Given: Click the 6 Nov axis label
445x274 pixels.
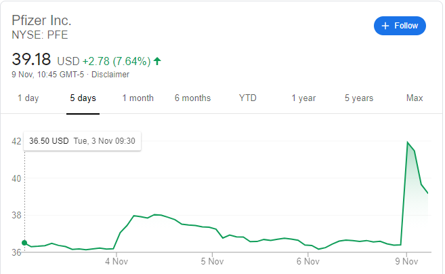Looking at the screenshot, I should (308, 261).
